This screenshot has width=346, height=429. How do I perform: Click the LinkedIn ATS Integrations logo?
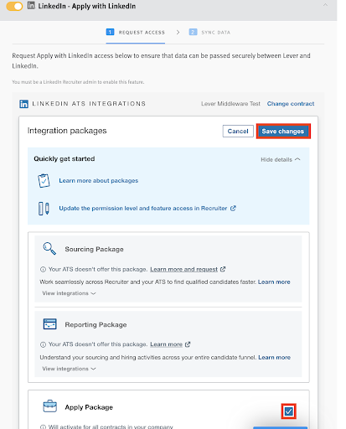(x=23, y=104)
